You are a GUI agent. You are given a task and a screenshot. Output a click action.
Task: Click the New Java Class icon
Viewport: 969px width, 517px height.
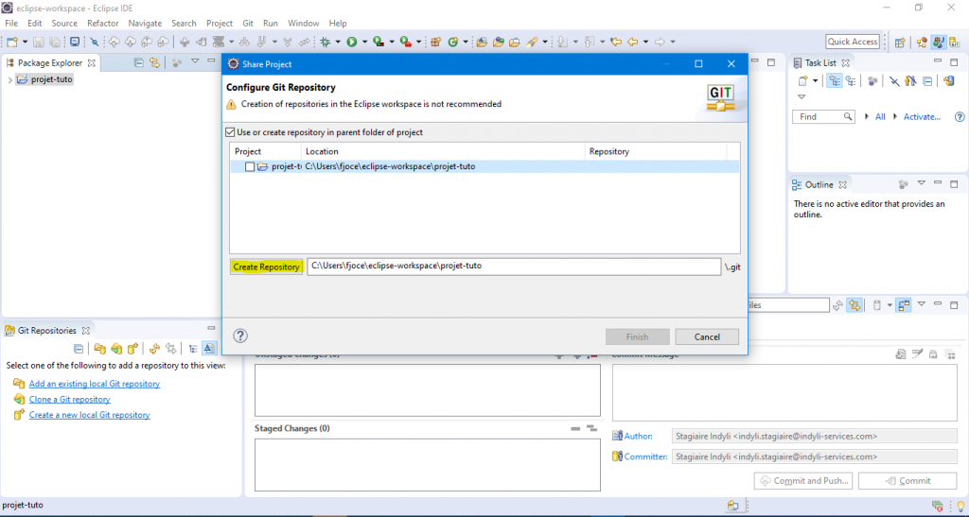[453, 42]
